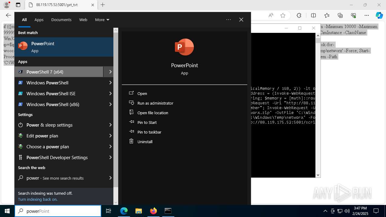386x217 pixels.
Task: Click Open action for PowerPoint
Action: [x=142, y=93]
